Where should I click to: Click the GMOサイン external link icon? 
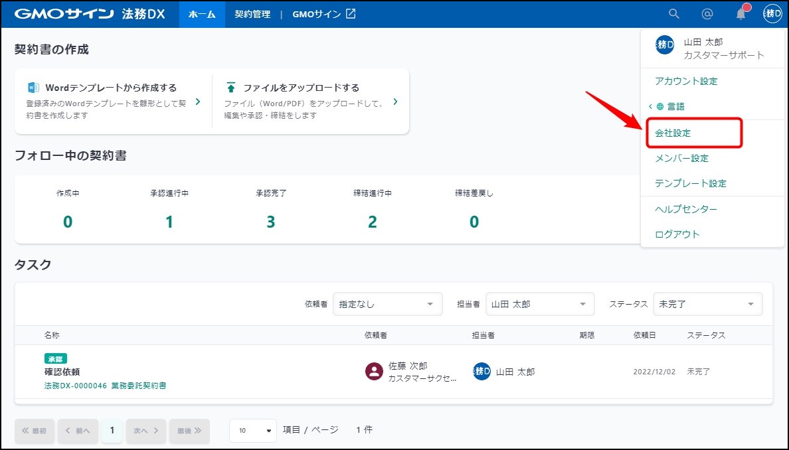click(x=351, y=14)
